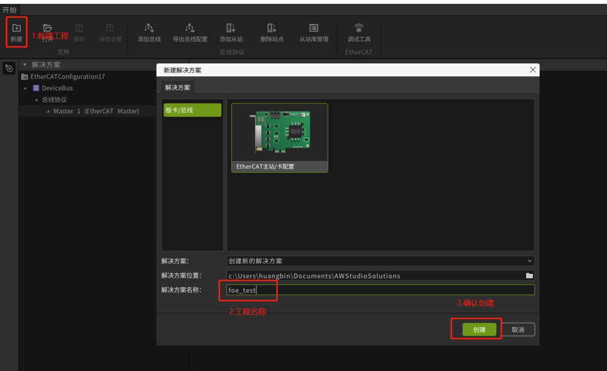Click the 新建 (New) project icon
The image size is (607, 371).
point(16,29)
